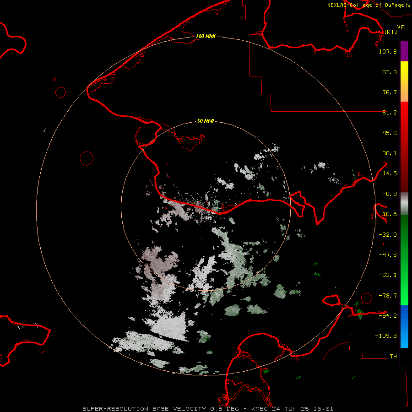Image resolution: width=412 pixels, height=412 pixels.
Task: Click the Super-Resolution Base Velocity caption
Action: [208, 409]
